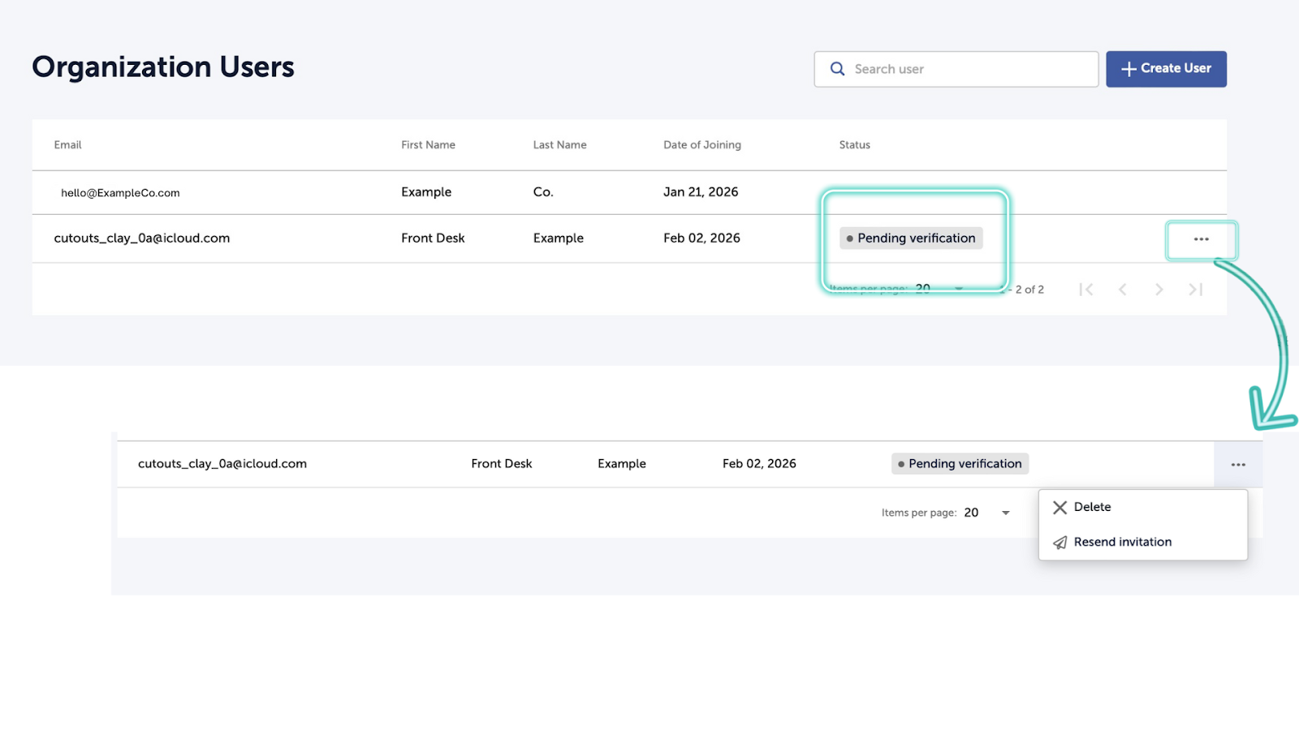Jump to first page using pagination icon
This screenshot has width=1299, height=730.
coord(1086,290)
